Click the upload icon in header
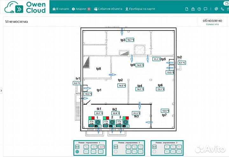This screenshot has width=229, height=157. 193,9
